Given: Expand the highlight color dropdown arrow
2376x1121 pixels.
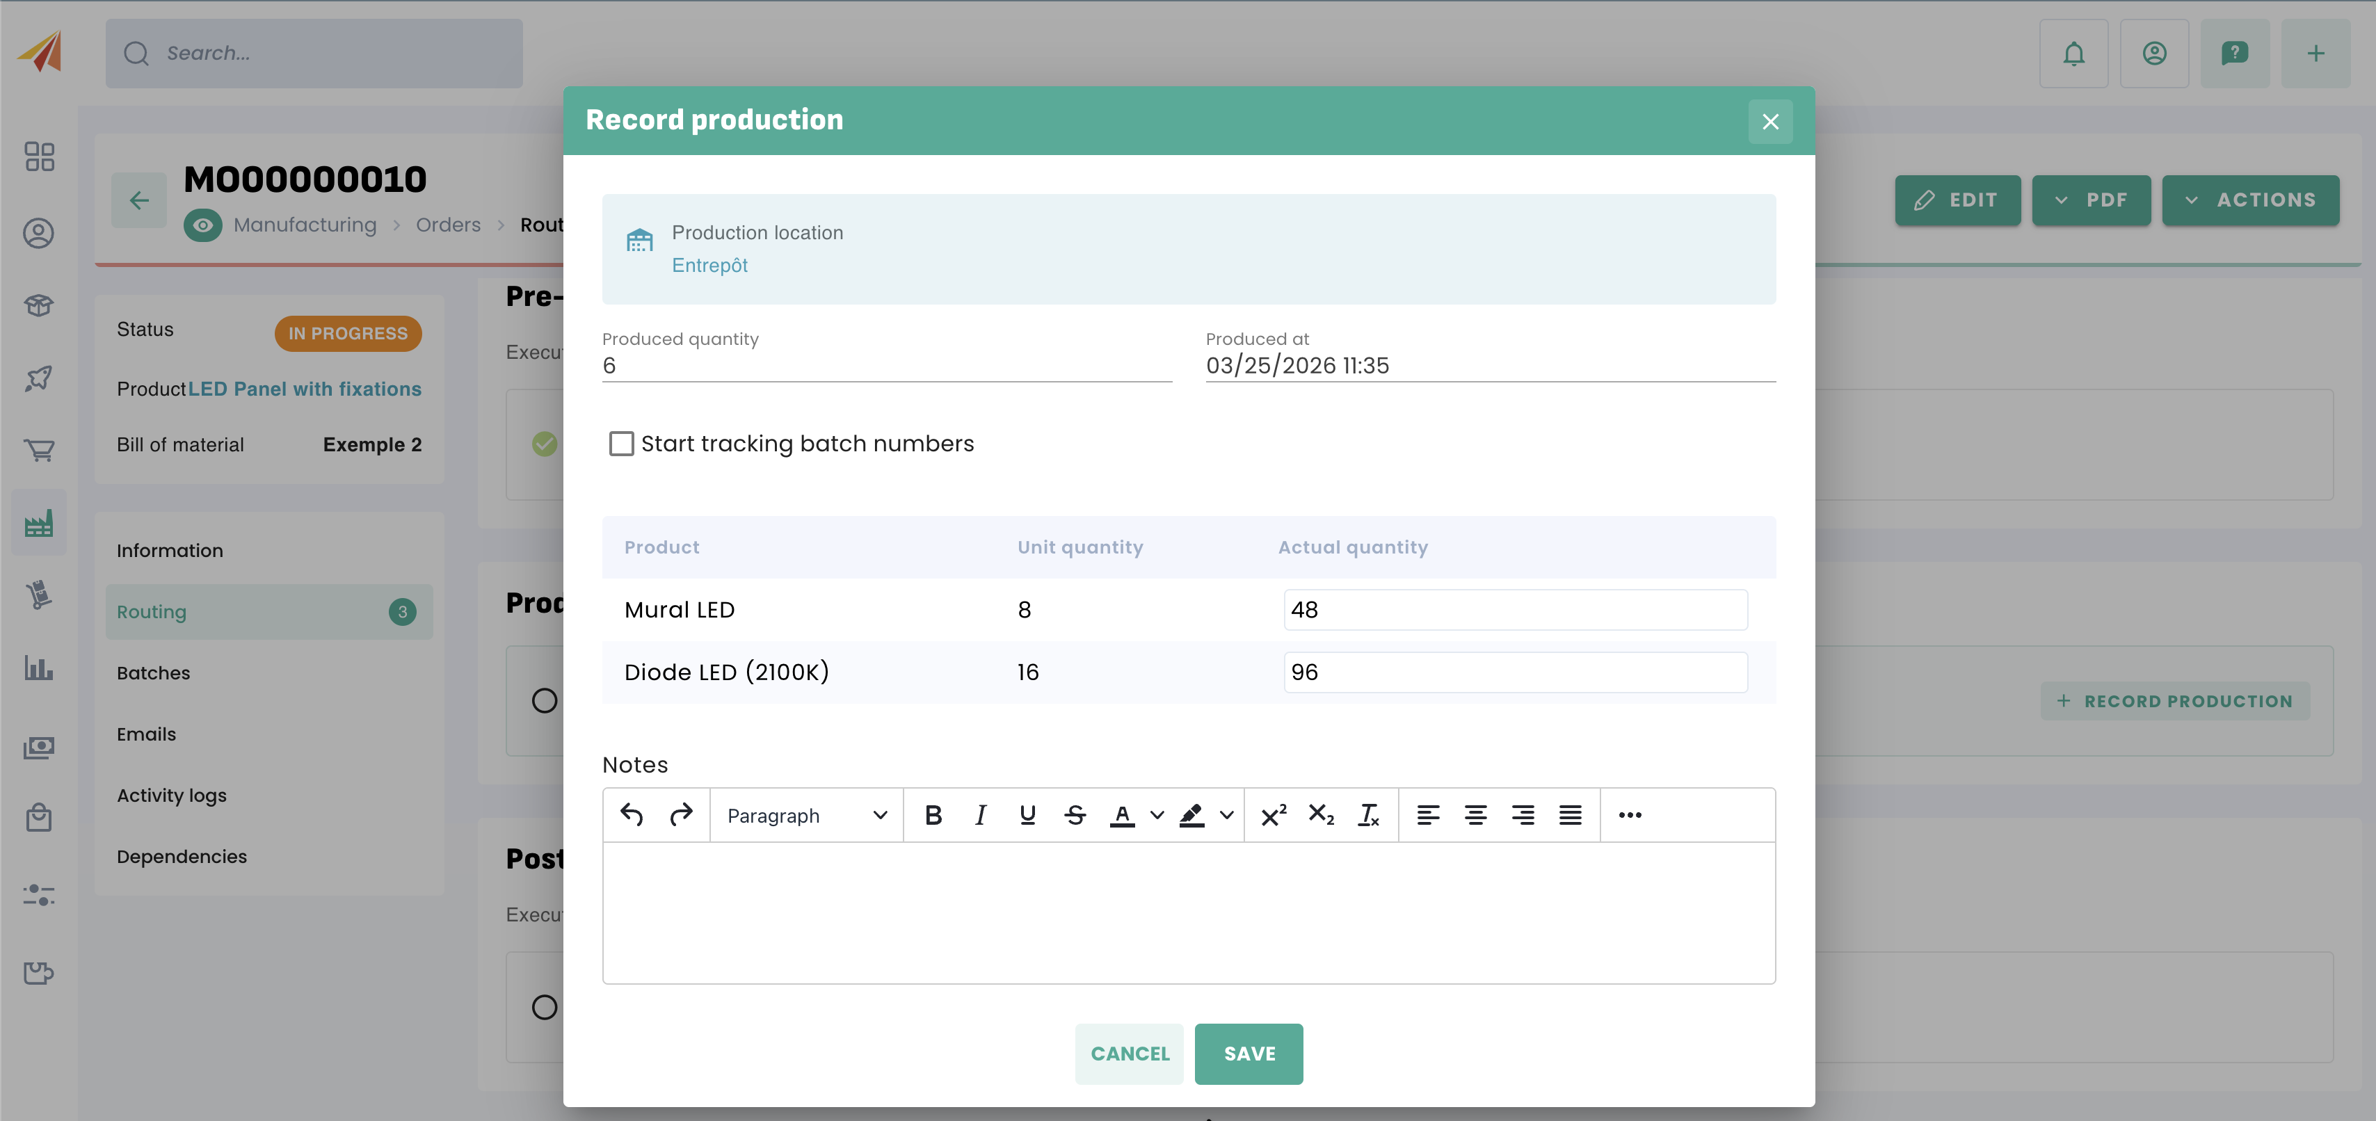Looking at the screenshot, I should pos(1227,815).
